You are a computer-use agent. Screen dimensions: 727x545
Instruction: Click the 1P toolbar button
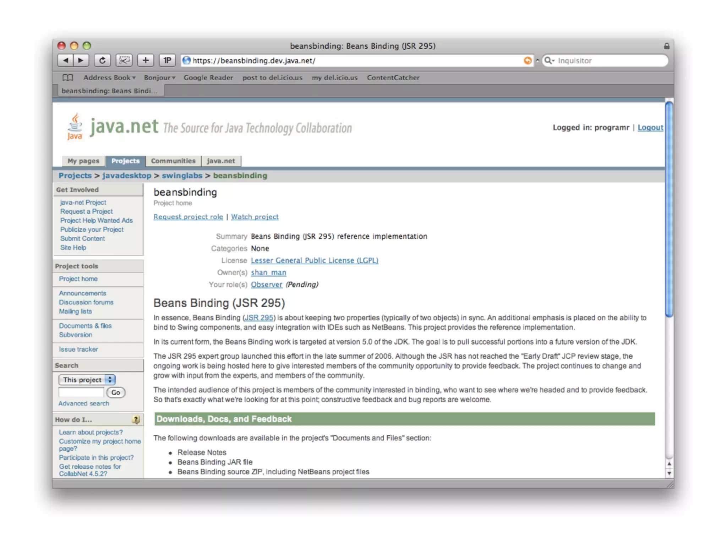click(167, 60)
